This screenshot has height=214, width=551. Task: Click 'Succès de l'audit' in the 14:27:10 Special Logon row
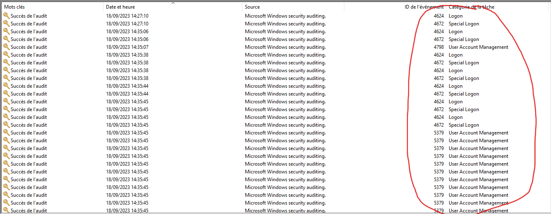click(x=29, y=24)
